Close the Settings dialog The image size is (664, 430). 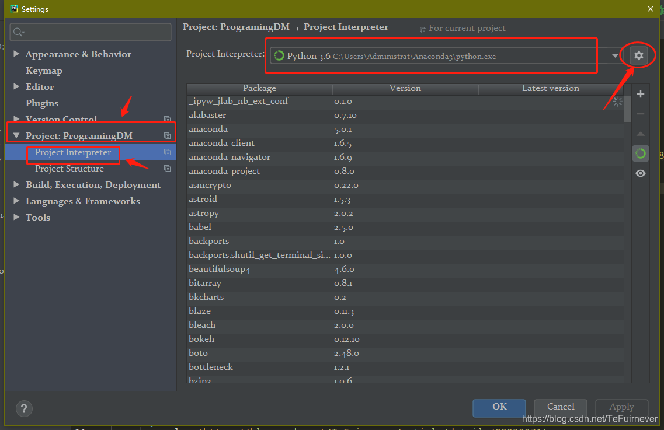coord(651,9)
